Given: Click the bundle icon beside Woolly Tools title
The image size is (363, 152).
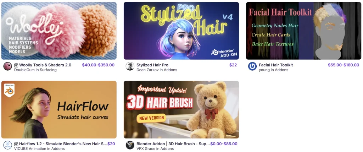Looking at the screenshot, I should click(16, 65).
